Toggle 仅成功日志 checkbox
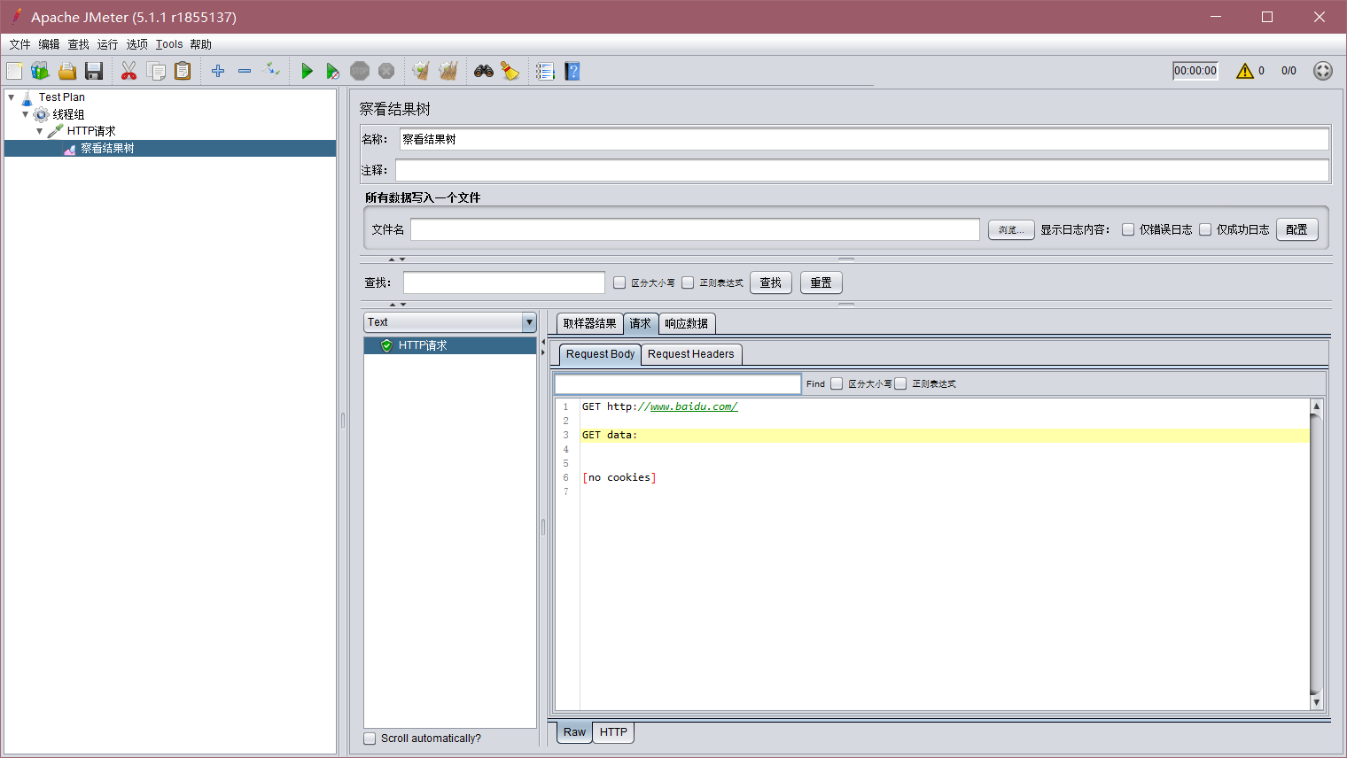The height and width of the screenshot is (758, 1347). pyautogui.click(x=1205, y=229)
